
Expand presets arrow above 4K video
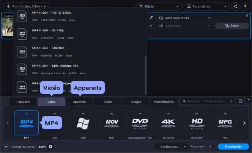coord(168,114)
